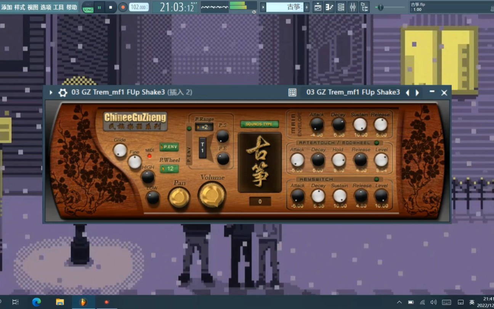The width and height of the screenshot is (494, 309).
Task: Open the 添加 menu
Action: [x=6, y=7]
